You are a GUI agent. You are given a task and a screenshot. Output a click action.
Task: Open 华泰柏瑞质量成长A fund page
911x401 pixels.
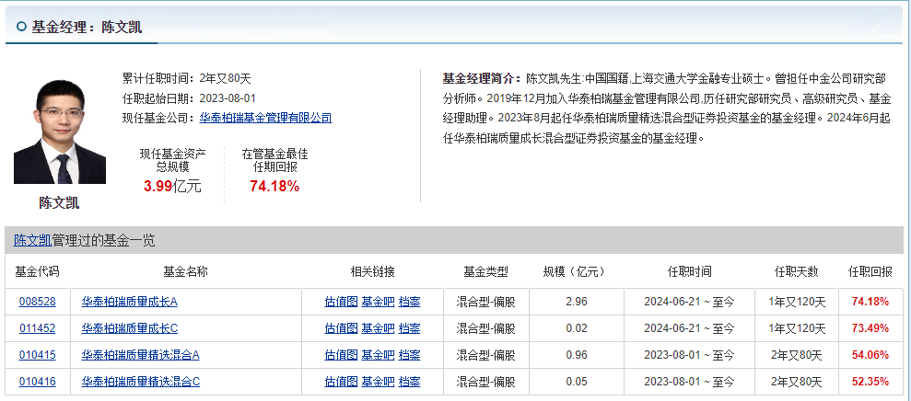pyautogui.click(x=130, y=302)
